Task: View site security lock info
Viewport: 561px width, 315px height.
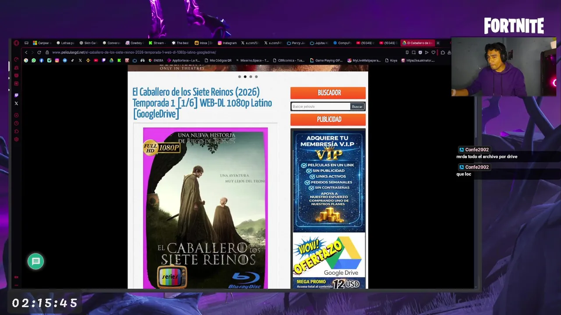Action: pyautogui.click(x=47, y=52)
